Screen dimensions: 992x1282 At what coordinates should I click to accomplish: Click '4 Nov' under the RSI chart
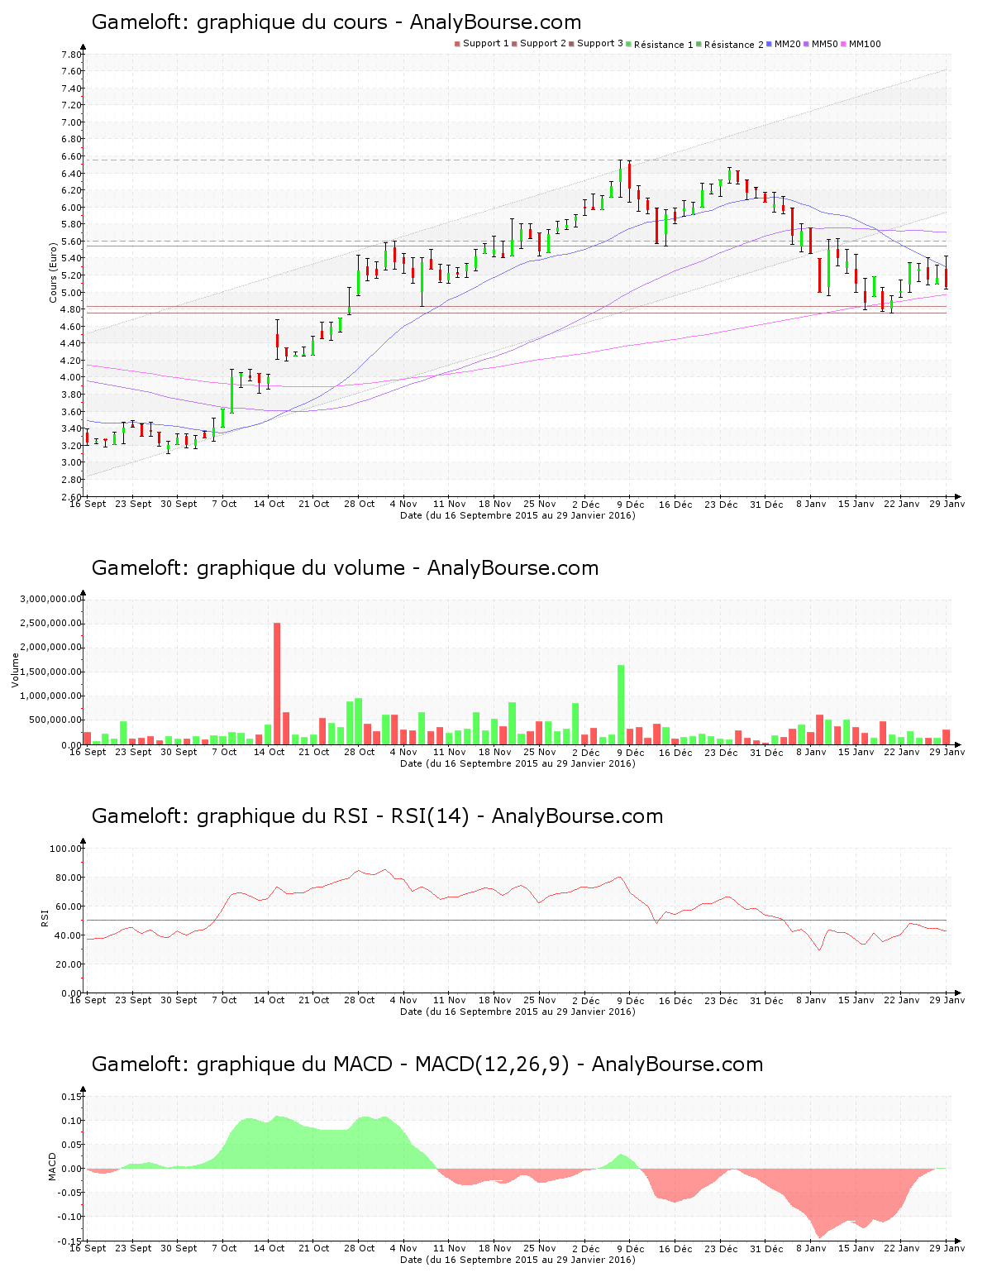click(403, 1000)
